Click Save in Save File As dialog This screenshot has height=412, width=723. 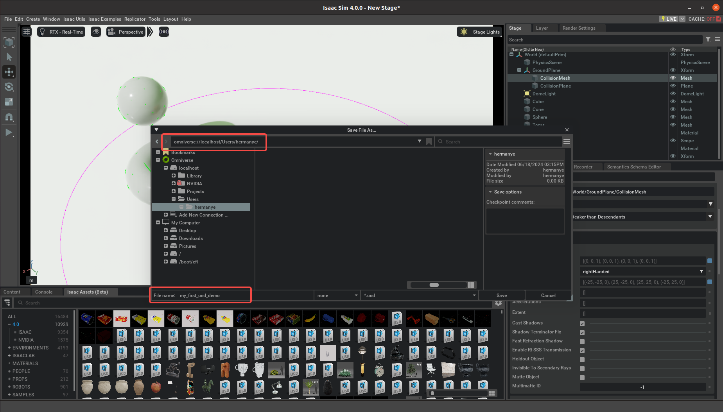pos(502,296)
